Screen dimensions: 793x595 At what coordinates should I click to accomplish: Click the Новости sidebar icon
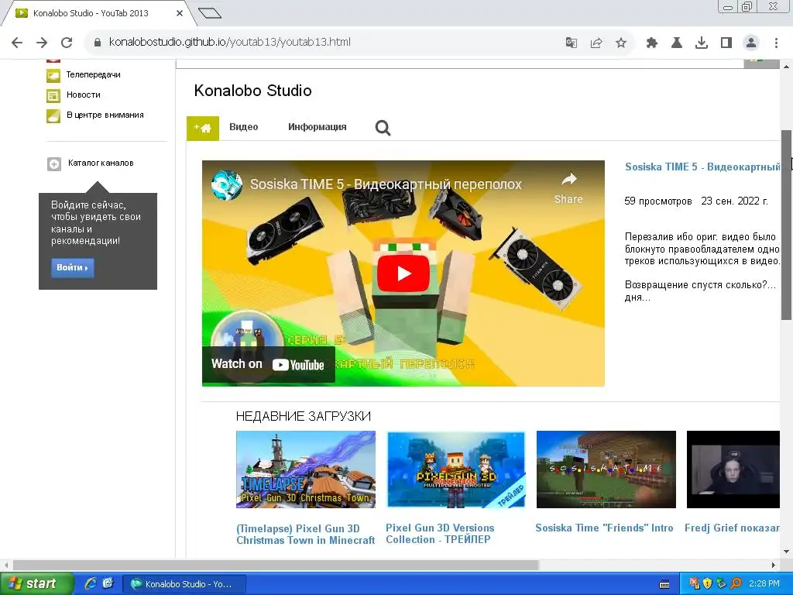[x=53, y=95]
